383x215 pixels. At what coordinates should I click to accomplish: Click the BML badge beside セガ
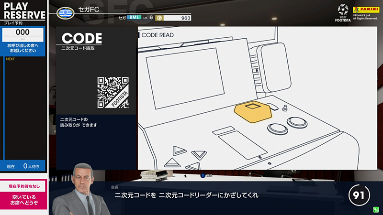tap(134, 17)
